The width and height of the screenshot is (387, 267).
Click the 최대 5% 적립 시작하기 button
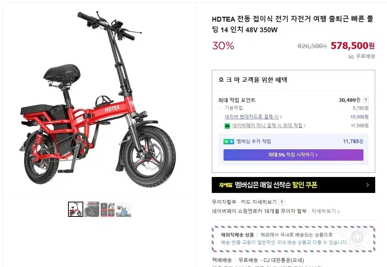click(293, 155)
